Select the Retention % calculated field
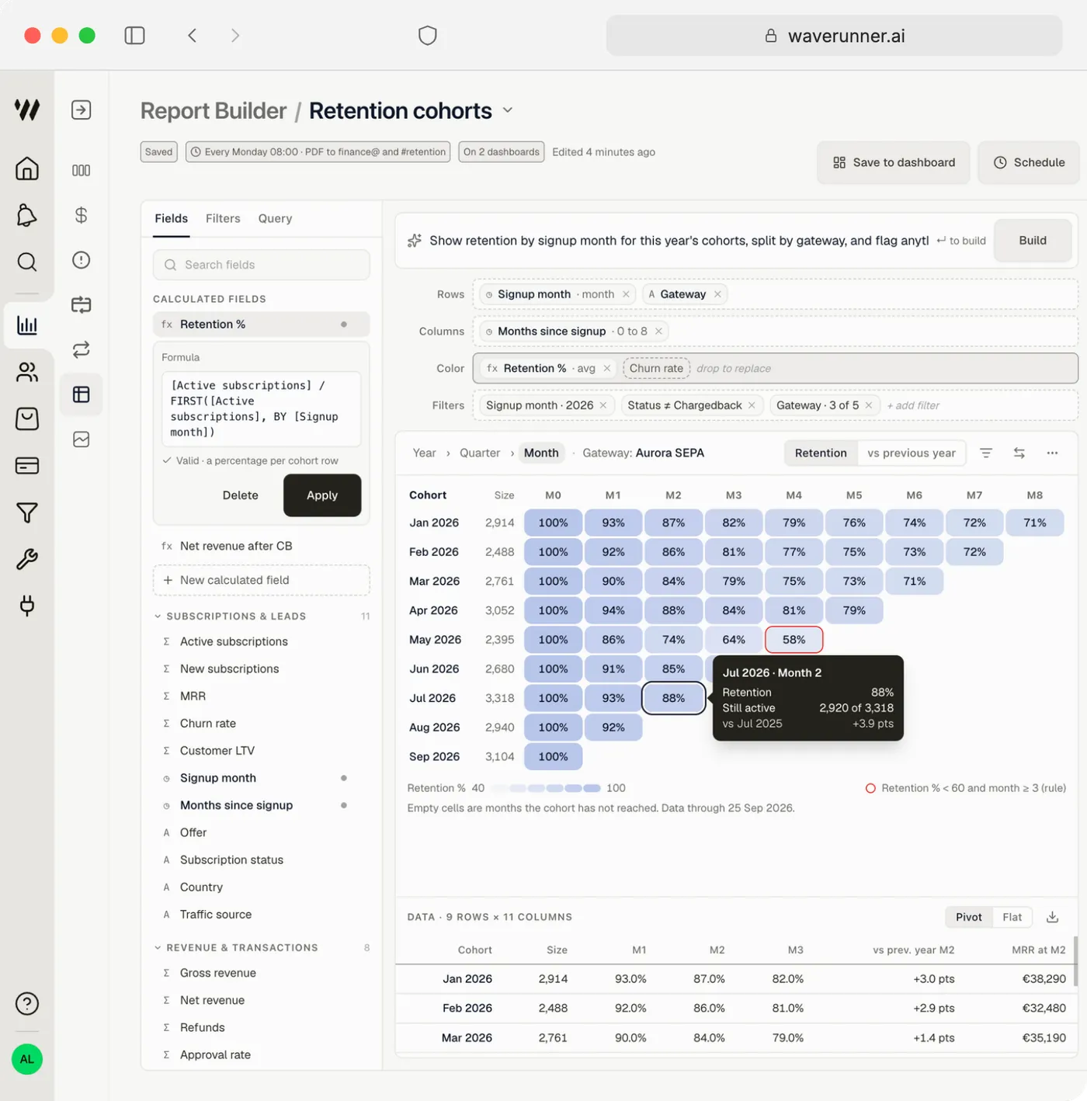The image size is (1087, 1101). point(261,325)
